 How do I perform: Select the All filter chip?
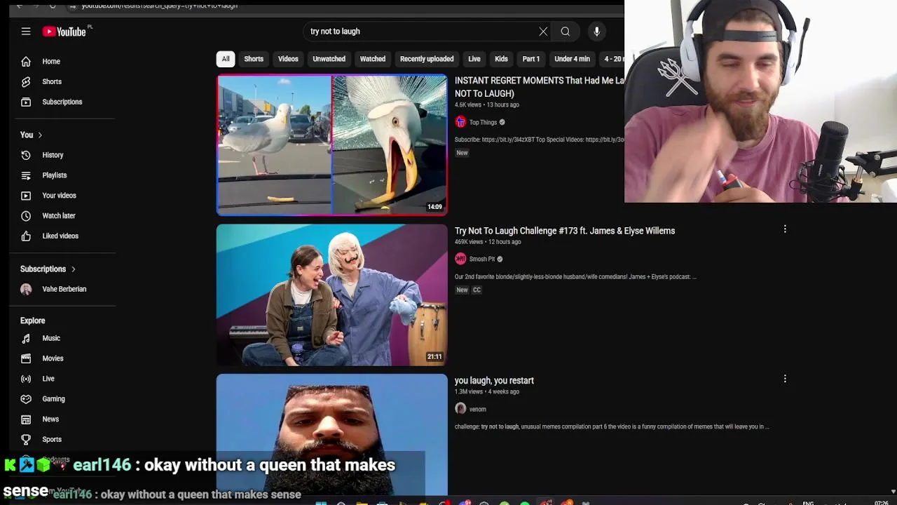pyautogui.click(x=226, y=59)
